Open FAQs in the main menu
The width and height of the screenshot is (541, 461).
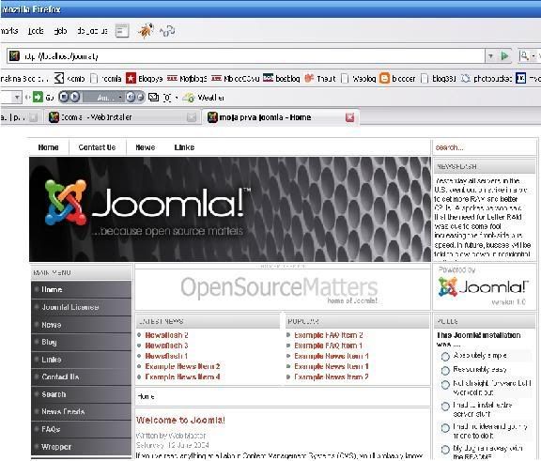pyautogui.click(x=81, y=429)
